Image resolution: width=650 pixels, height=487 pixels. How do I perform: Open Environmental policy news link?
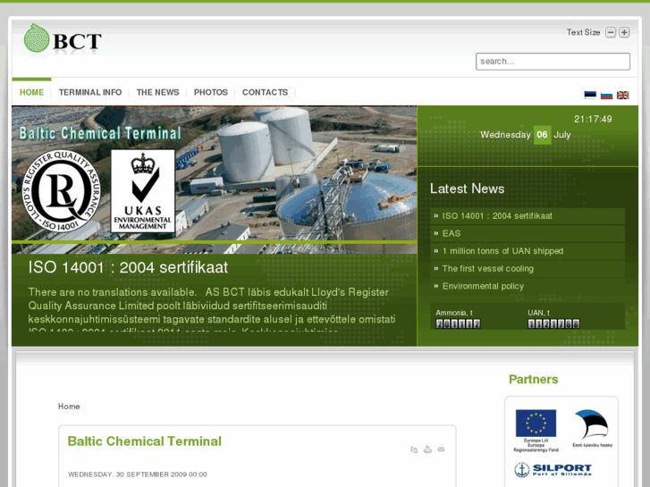point(483,287)
